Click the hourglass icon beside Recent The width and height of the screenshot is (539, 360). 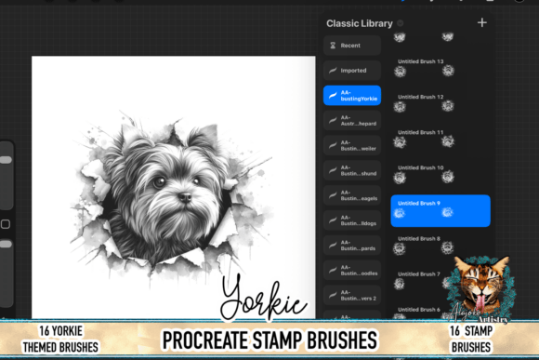[x=333, y=46]
